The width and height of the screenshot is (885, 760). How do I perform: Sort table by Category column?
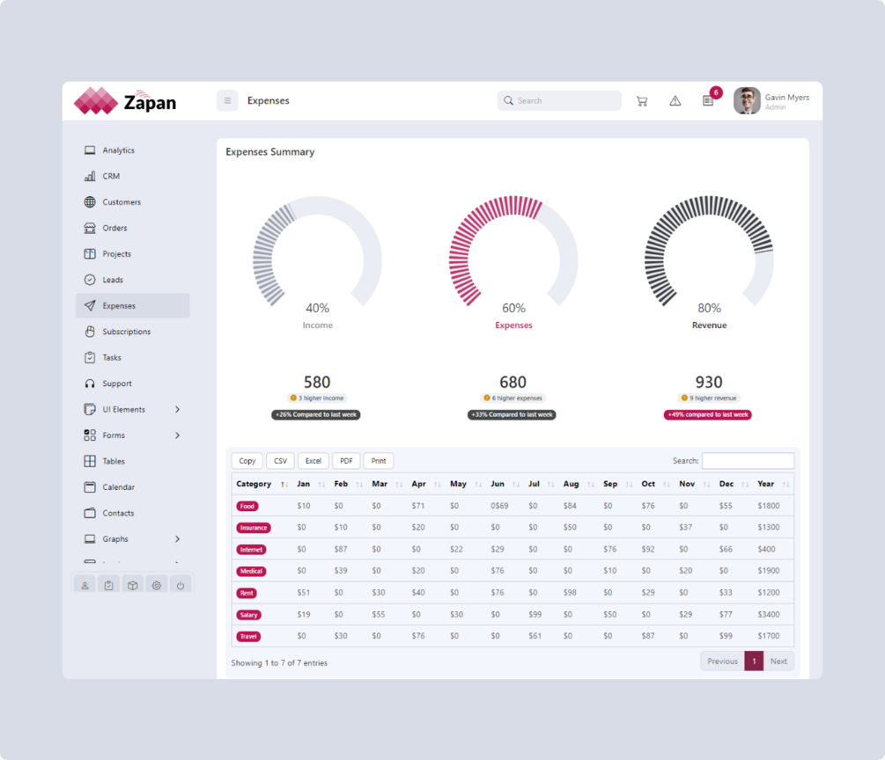coord(262,484)
